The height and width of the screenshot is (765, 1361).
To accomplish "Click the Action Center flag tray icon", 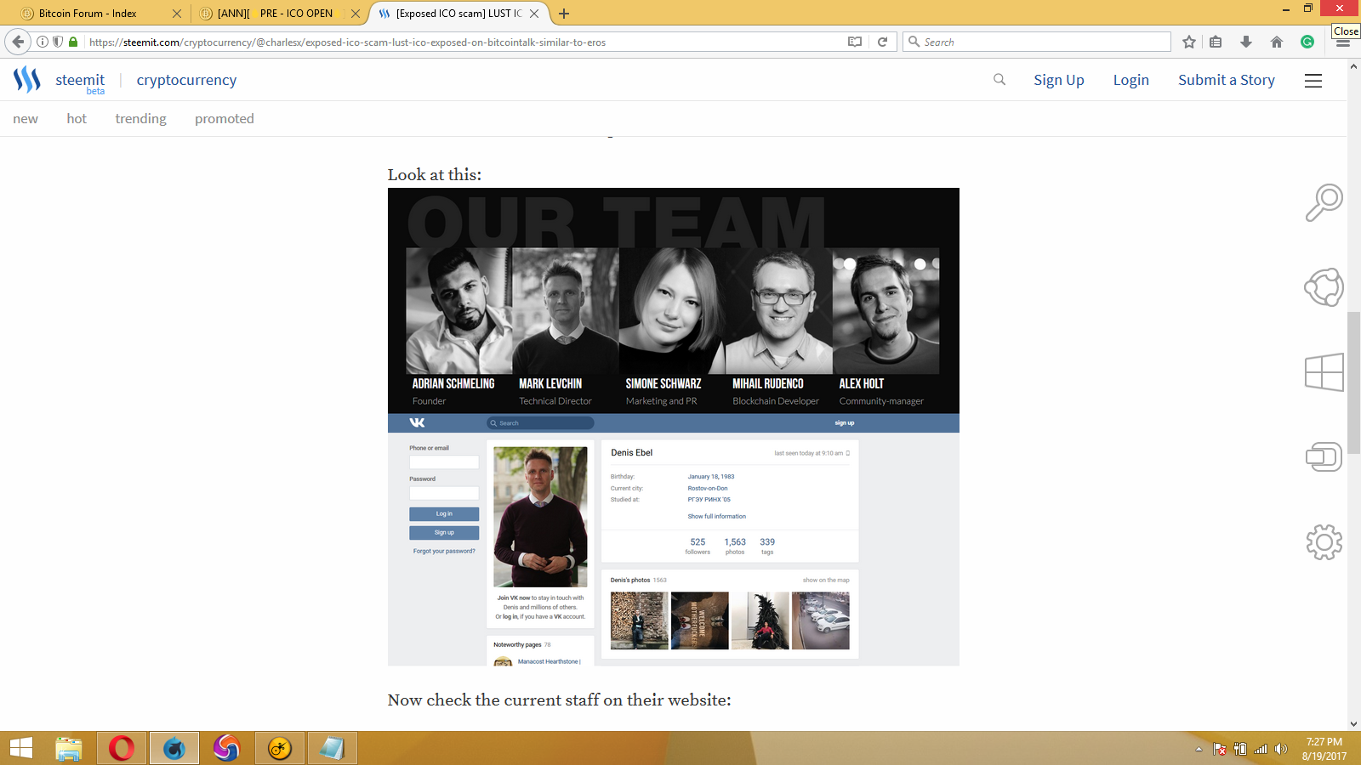I will click(x=1220, y=749).
